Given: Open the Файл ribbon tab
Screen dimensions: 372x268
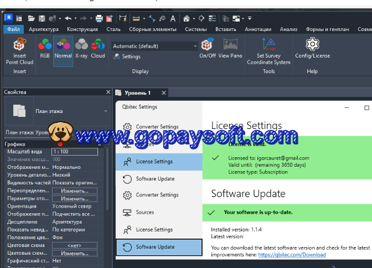Looking at the screenshot, I should (13, 29).
